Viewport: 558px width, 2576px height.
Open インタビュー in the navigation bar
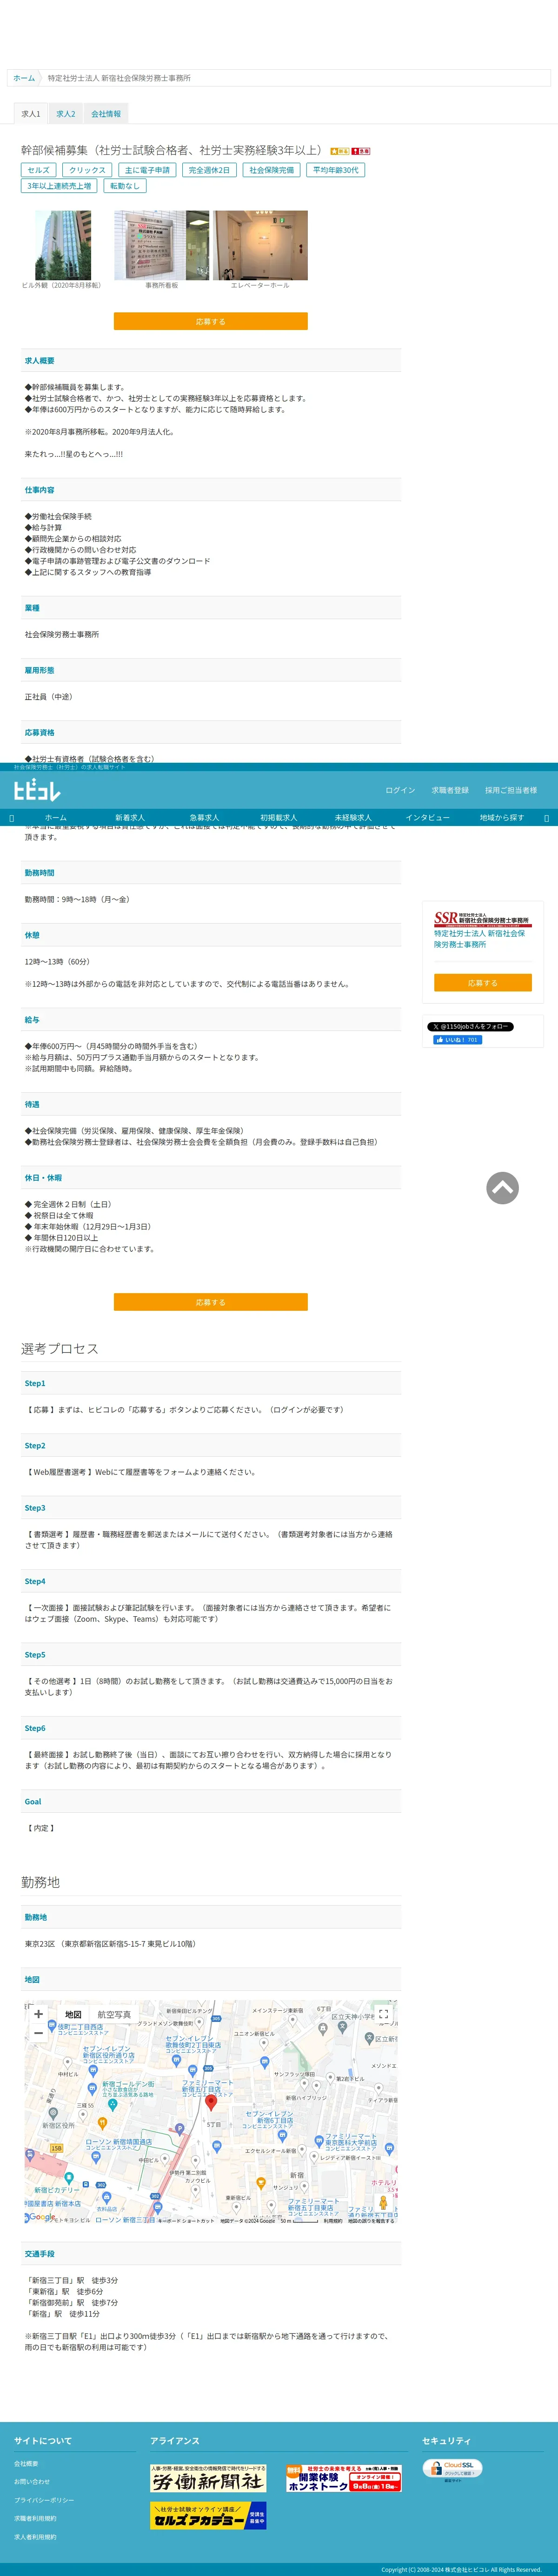427,817
